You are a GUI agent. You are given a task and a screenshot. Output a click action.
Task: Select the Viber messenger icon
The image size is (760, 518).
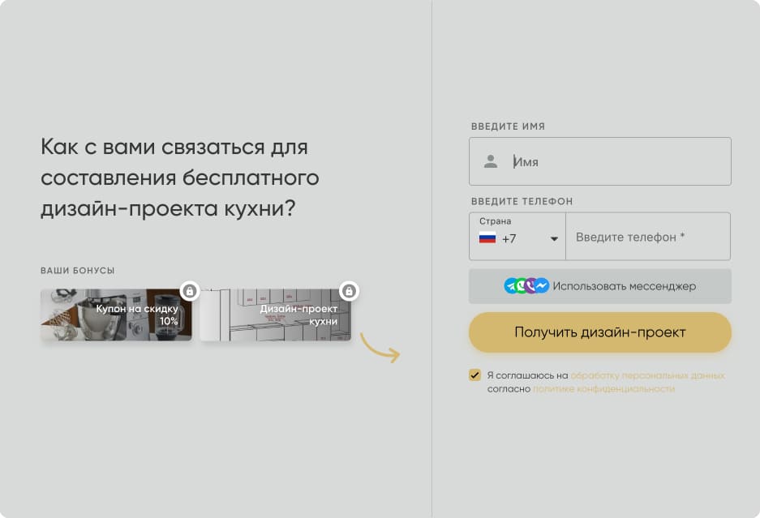click(x=530, y=285)
